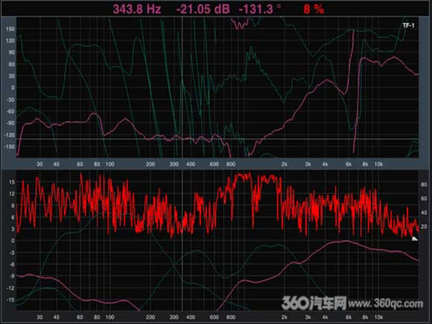Click the -21.05 dB magnitude readout
The image size is (432, 324).
coord(201,9)
